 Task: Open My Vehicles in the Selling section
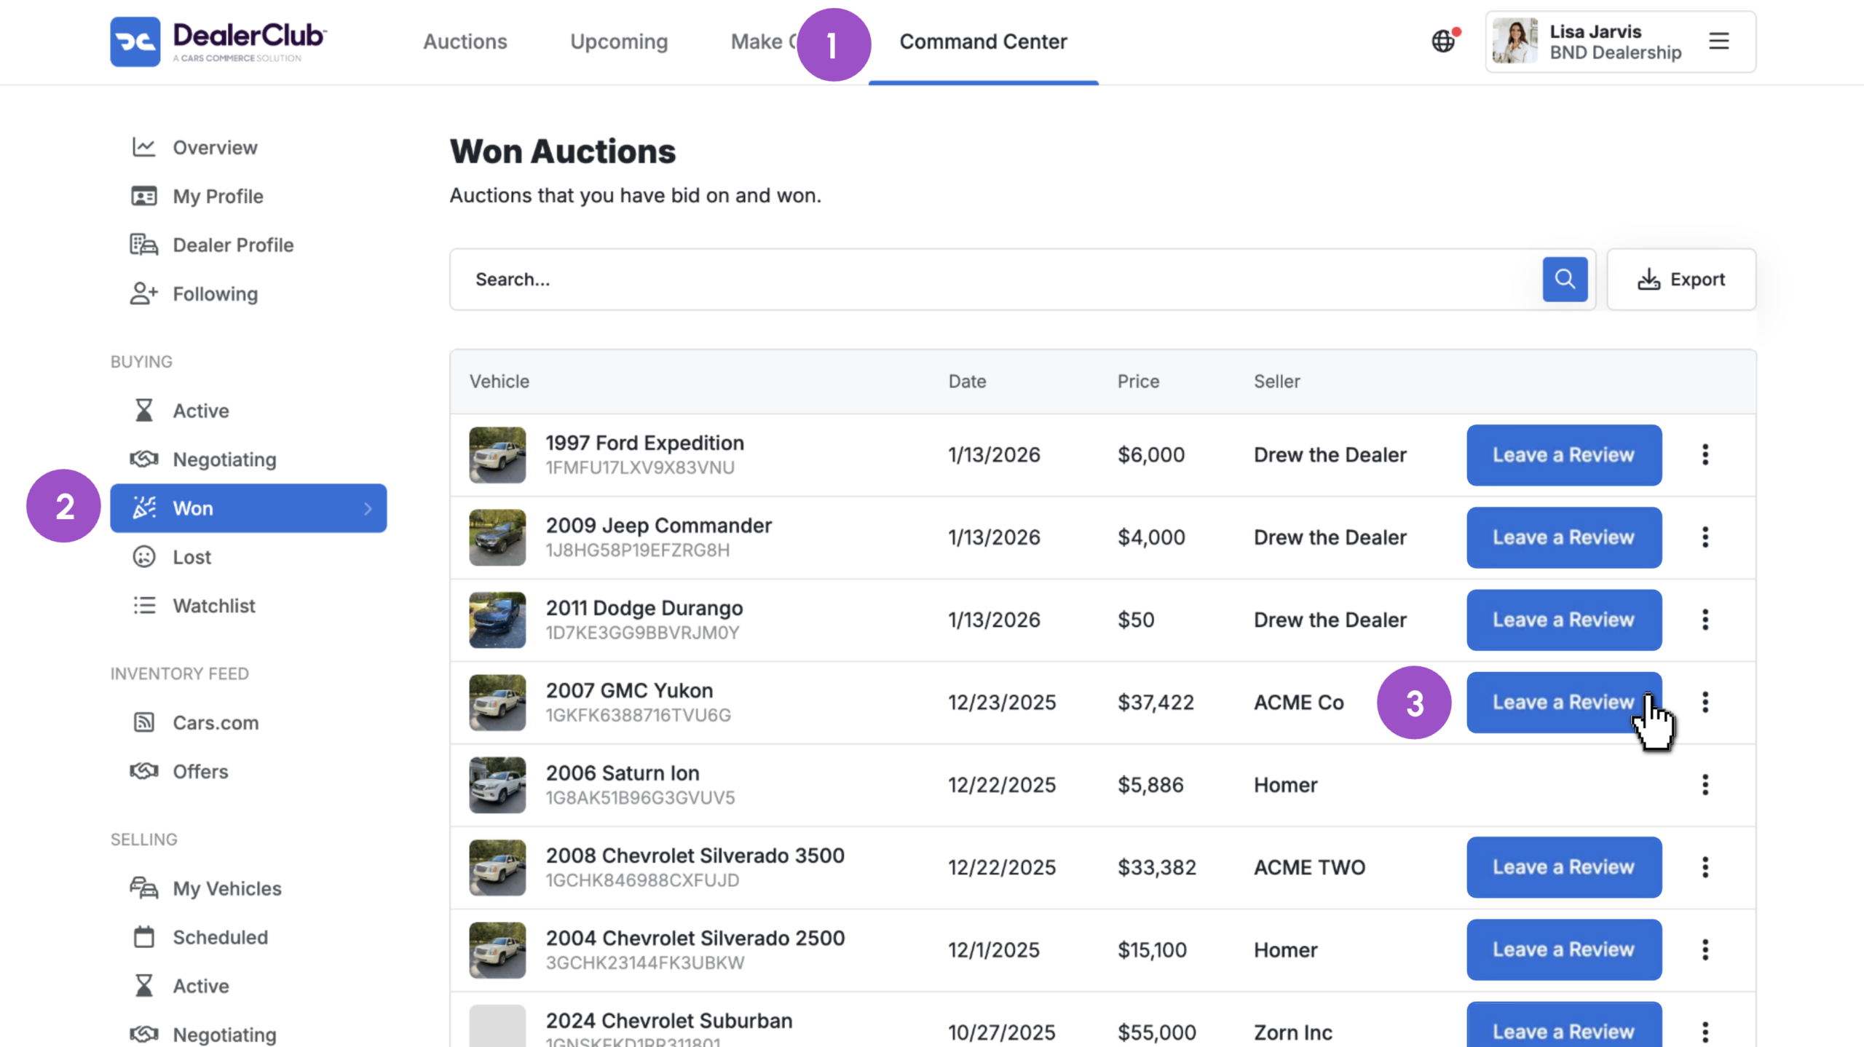point(226,888)
